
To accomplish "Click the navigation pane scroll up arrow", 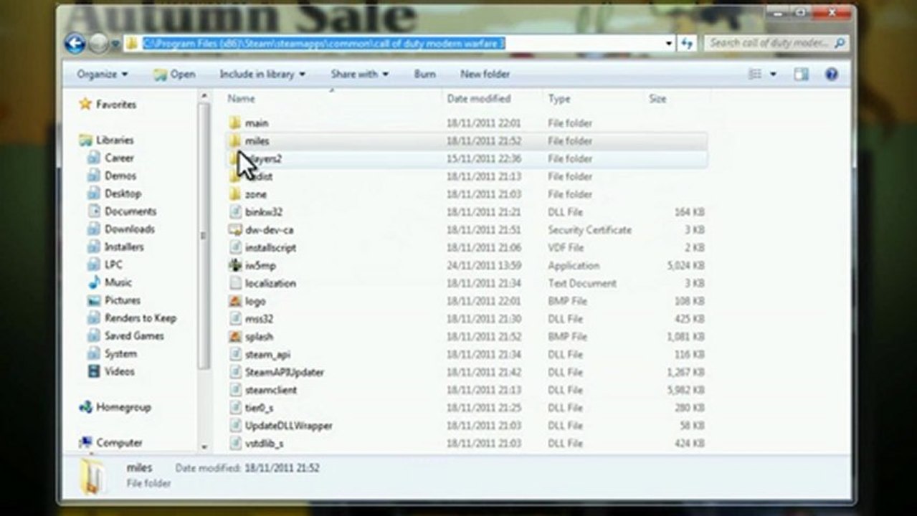I will [204, 96].
